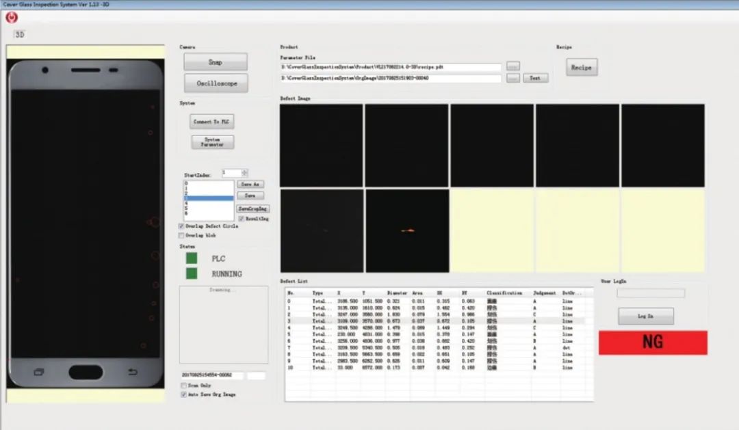
Task: Sort defect list by Diameter column
Action: pos(397,293)
